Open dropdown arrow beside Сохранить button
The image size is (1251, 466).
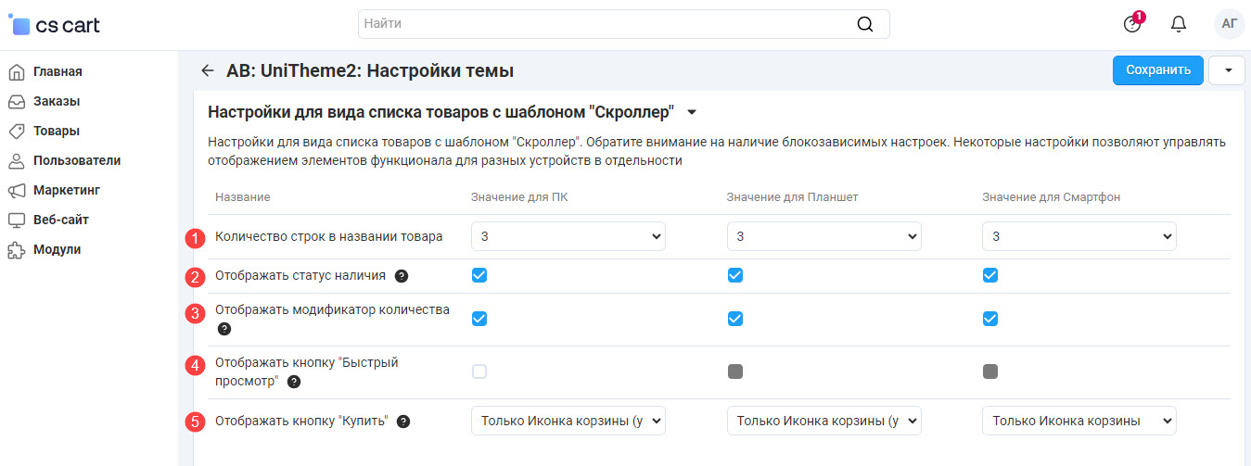point(1227,70)
